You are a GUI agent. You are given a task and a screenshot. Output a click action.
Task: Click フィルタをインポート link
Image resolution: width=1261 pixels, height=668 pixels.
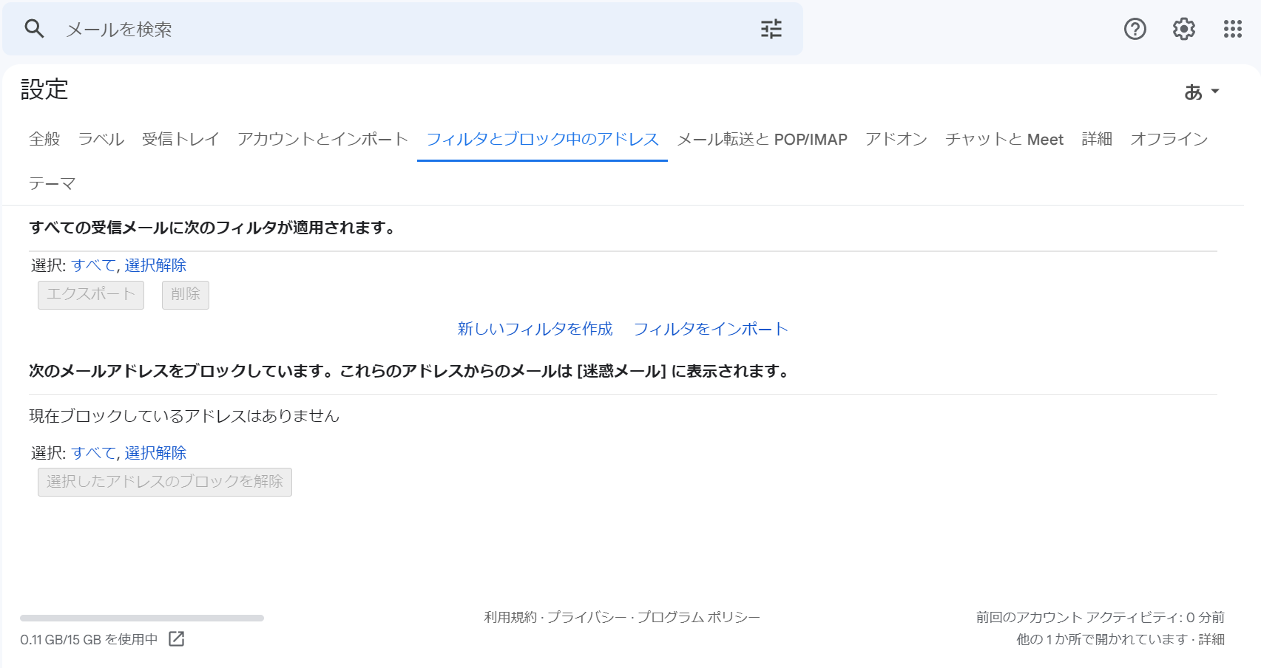(710, 329)
